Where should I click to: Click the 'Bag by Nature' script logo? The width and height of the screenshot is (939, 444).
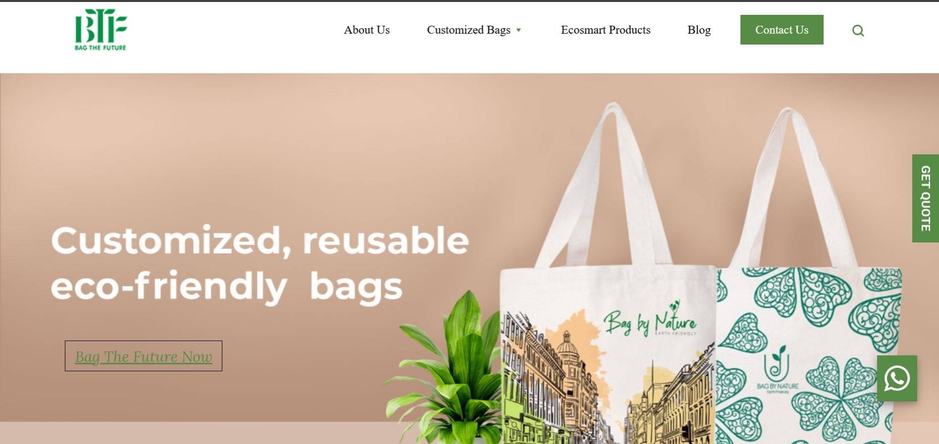pyautogui.click(x=649, y=320)
